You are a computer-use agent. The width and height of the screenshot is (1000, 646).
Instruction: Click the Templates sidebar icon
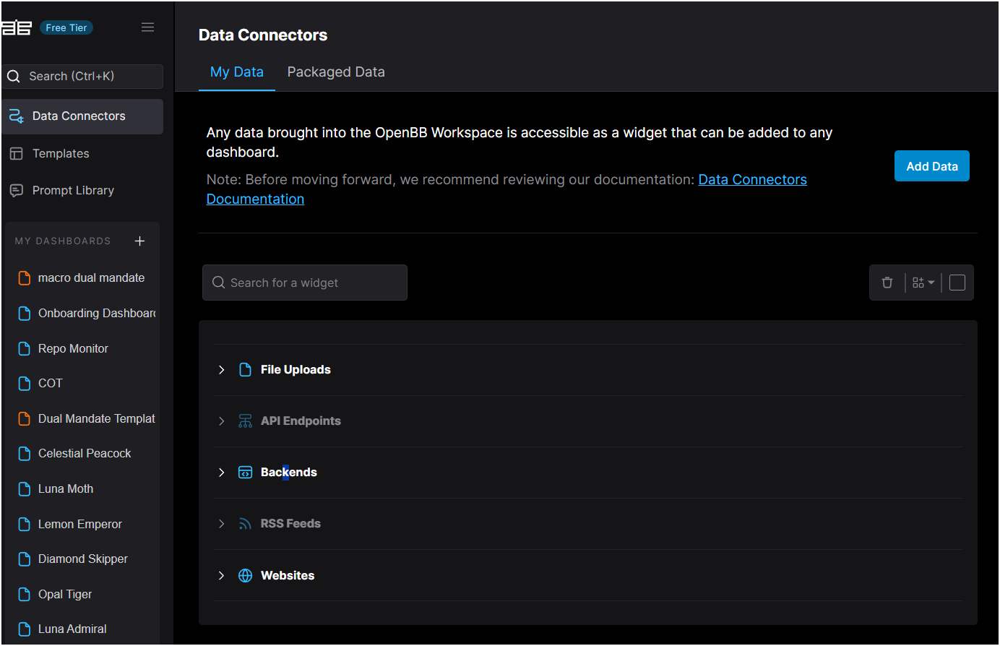pyautogui.click(x=16, y=153)
